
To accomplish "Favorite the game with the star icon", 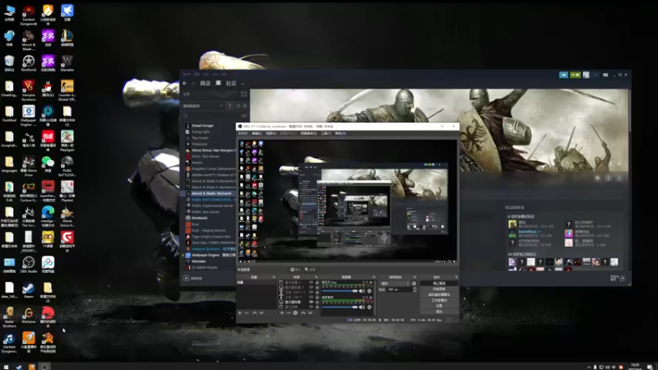I will (x=619, y=178).
